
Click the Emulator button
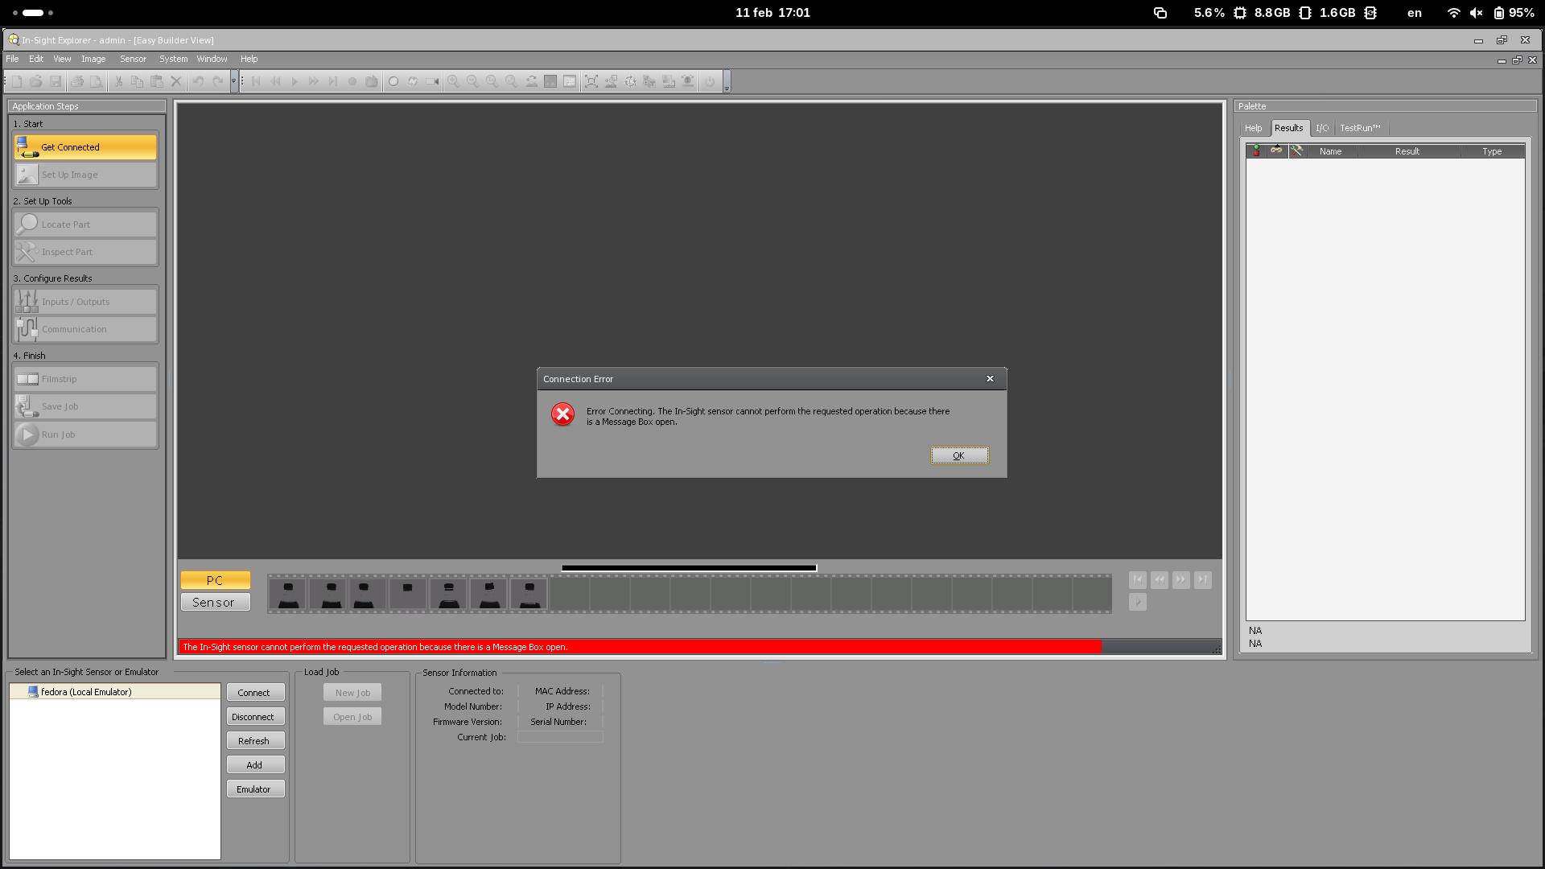tap(254, 789)
